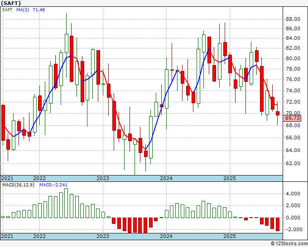This screenshot has width=308, height=247.
Task: Click the 62.00 price axis label
Action: tap(292, 163)
